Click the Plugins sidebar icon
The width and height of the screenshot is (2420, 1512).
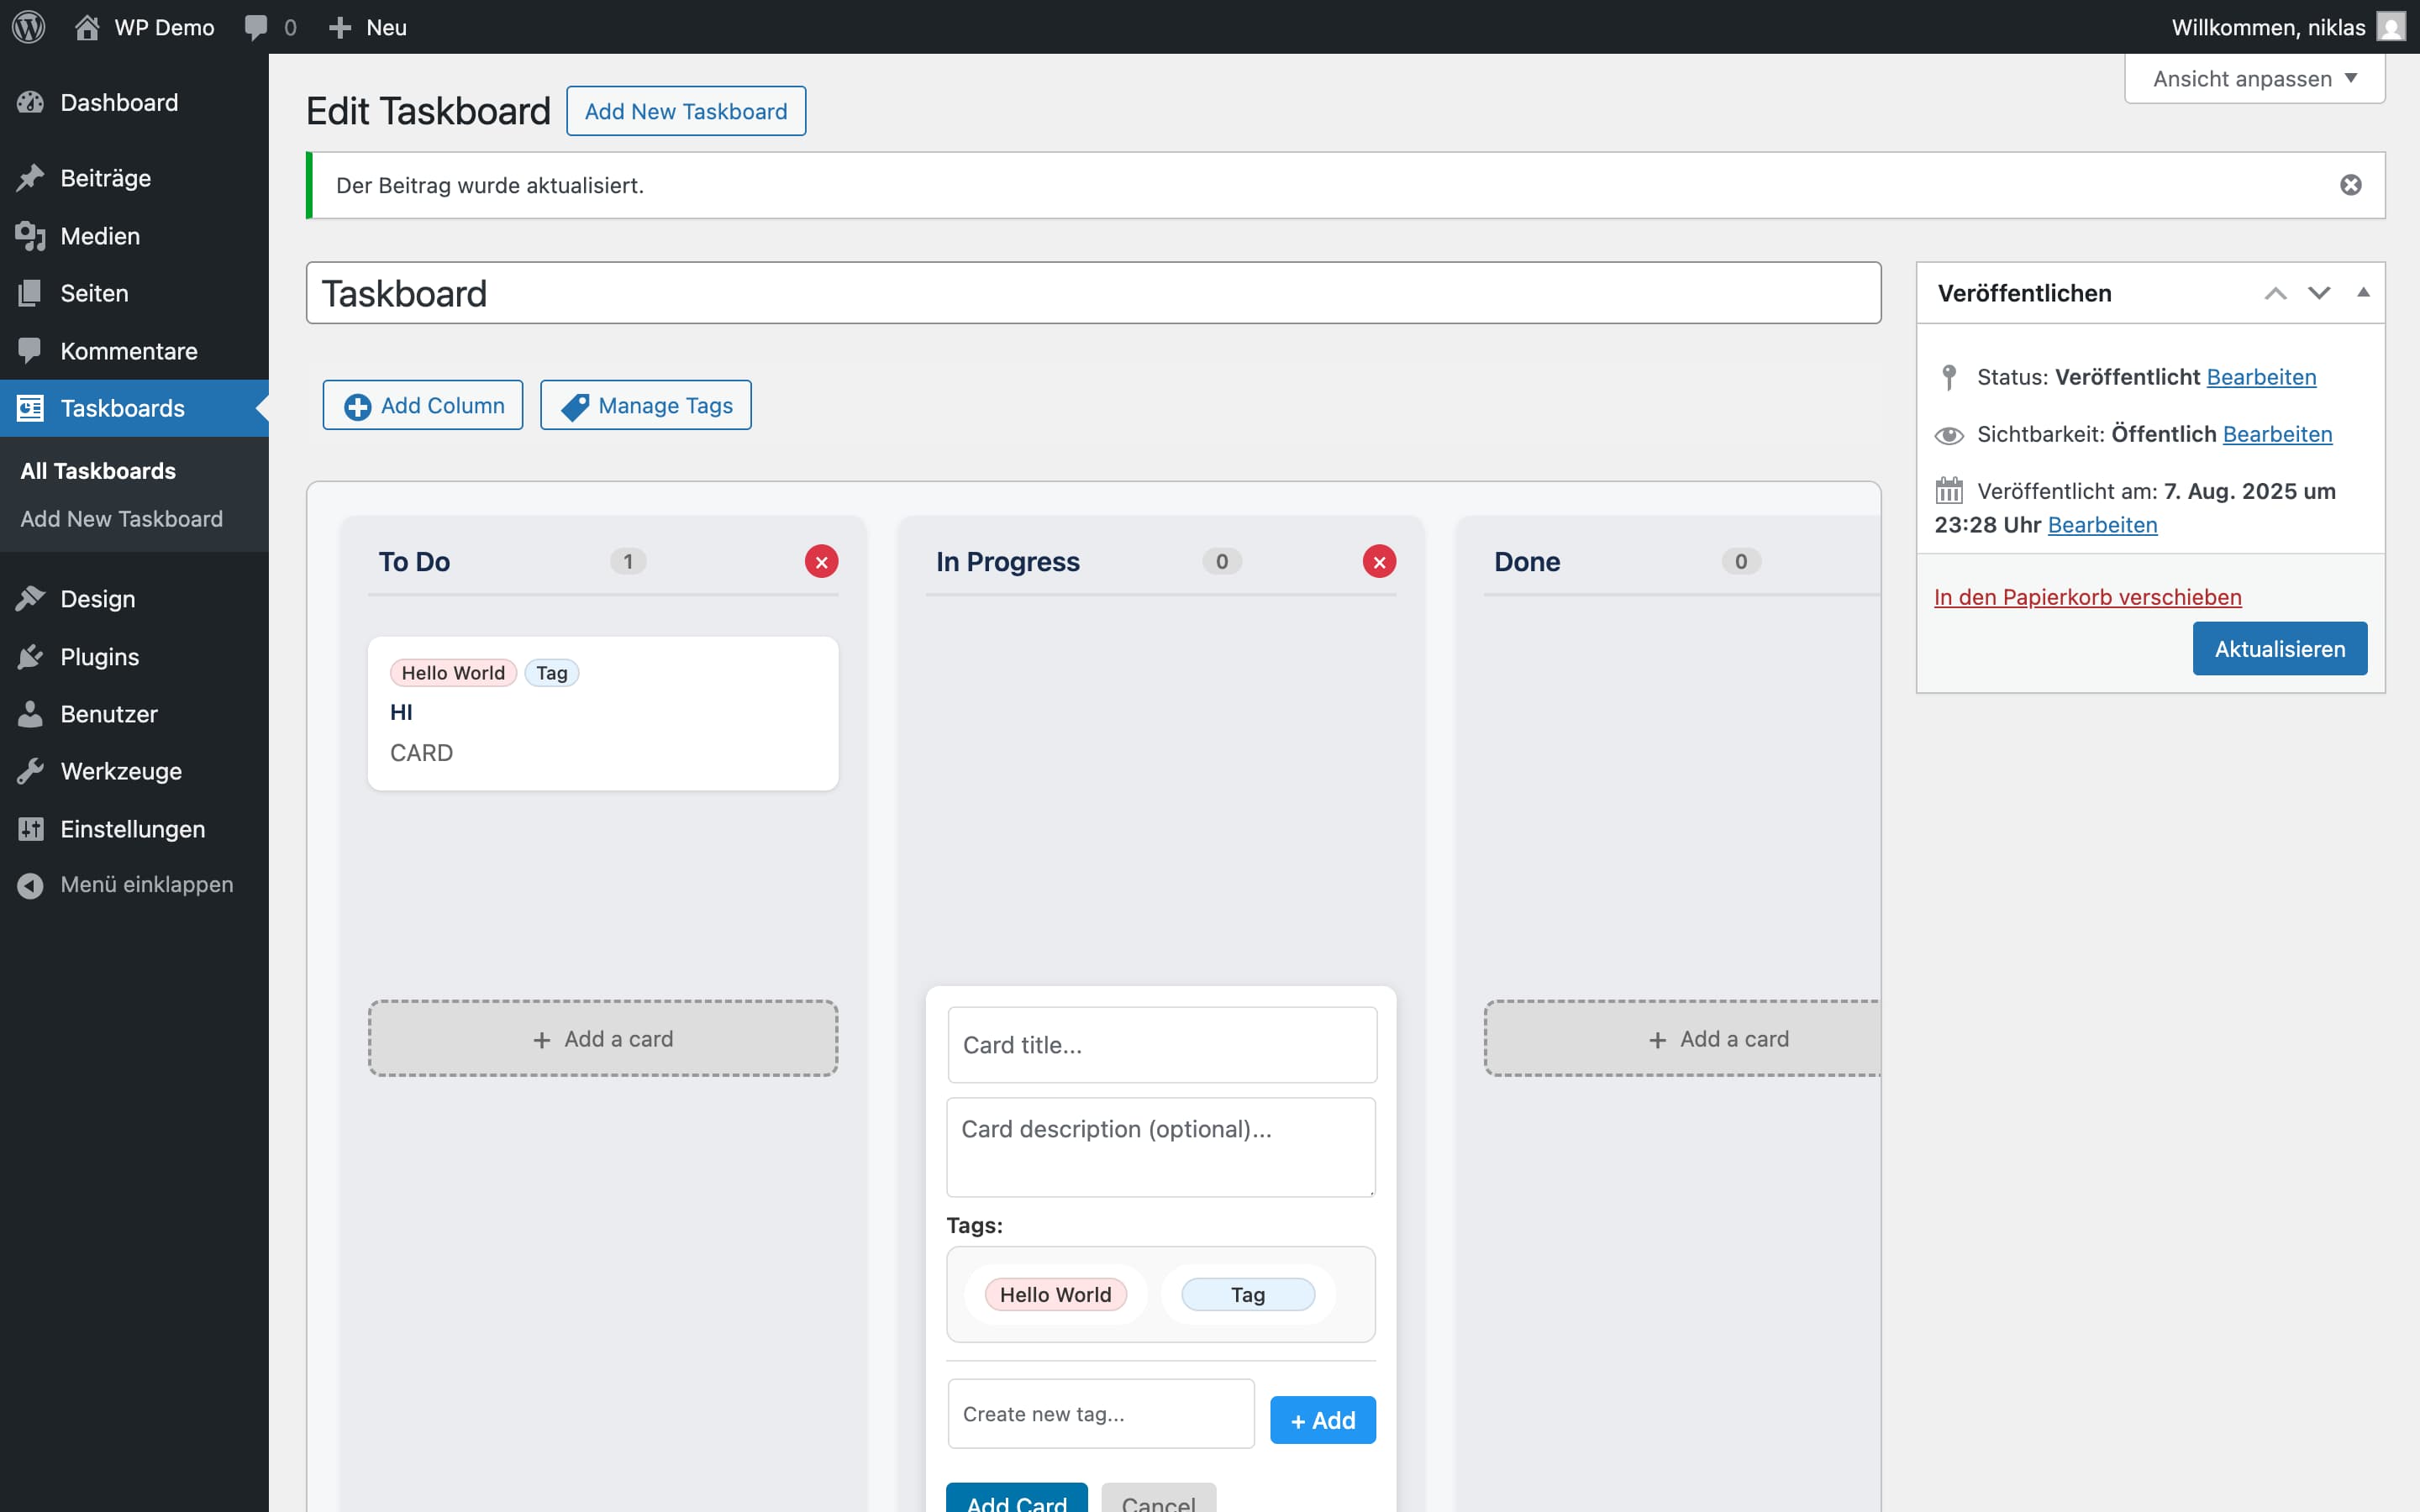point(30,657)
